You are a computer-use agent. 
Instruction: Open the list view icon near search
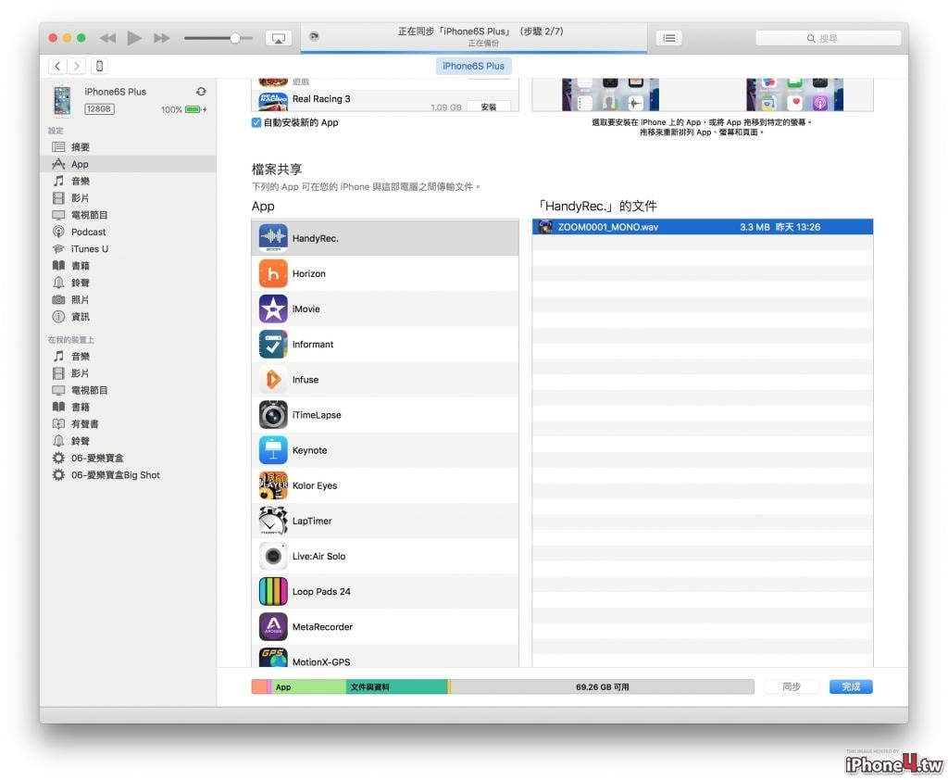click(x=668, y=38)
